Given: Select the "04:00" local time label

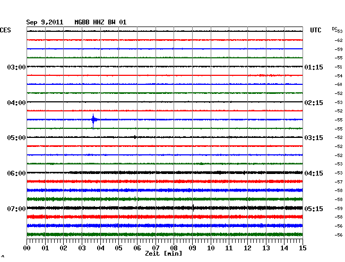Looking at the screenshot, I should (x=16, y=103).
